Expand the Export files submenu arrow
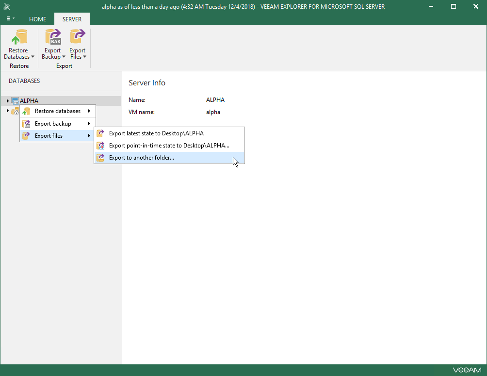The width and height of the screenshot is (487, 376). tap(89, 136)
